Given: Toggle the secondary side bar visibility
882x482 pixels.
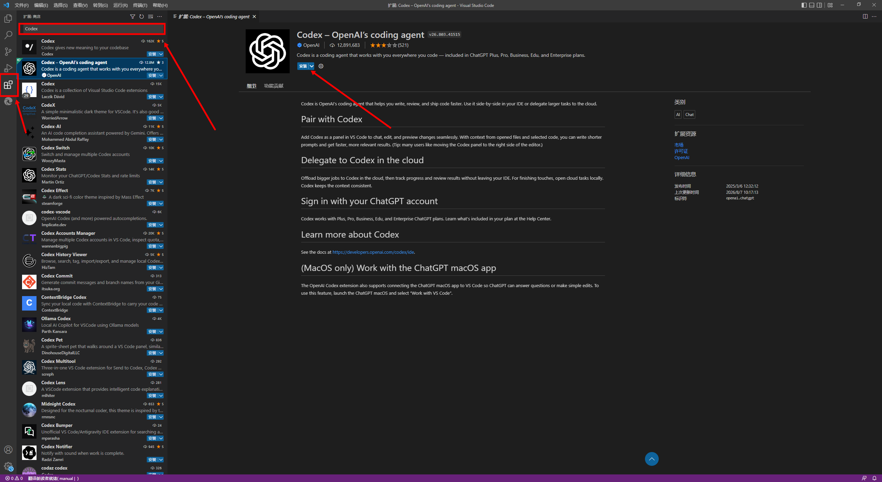Looking at the screenshot, I should [819, 5].
